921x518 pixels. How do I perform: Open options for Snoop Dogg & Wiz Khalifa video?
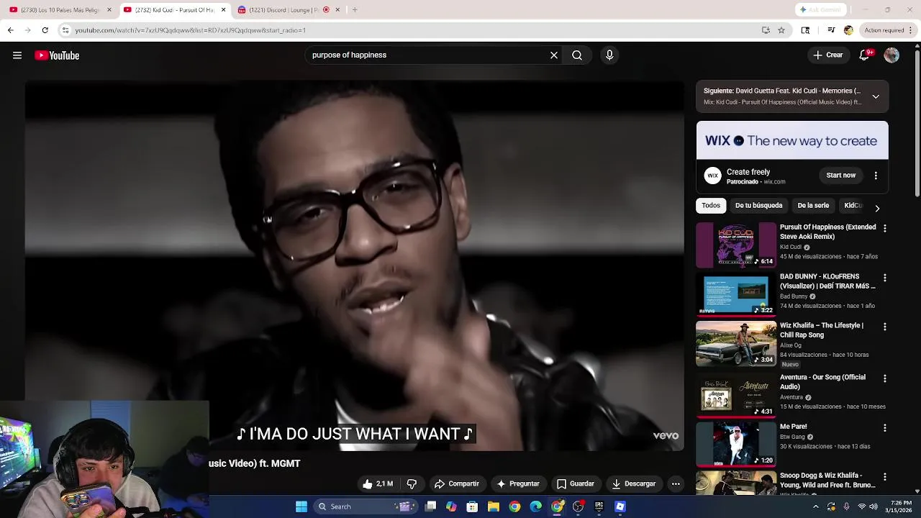pyautogui.click(x=885, y=477)
